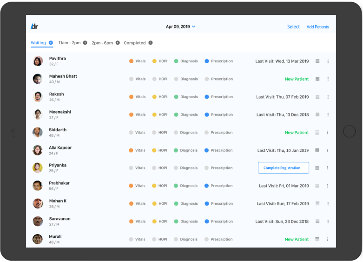Open three-dot options for Mahesh Bhatt
363x262 pixels.
(x=328, y=79)
